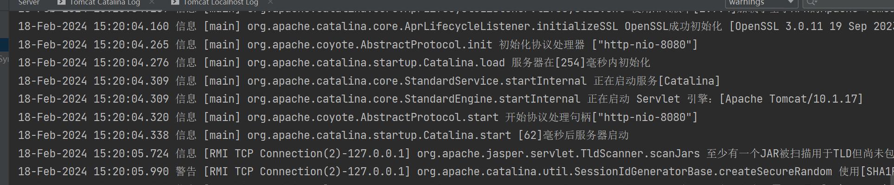This screenshot has width=894, height=185.
Task: Click the magnifier icon in search box
Action: [811, 3]
